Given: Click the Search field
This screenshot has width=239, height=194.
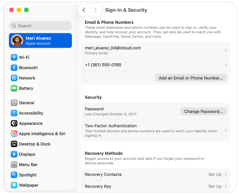Looking at the screenshot, I should pyautogui.click(x=40, y=26).
